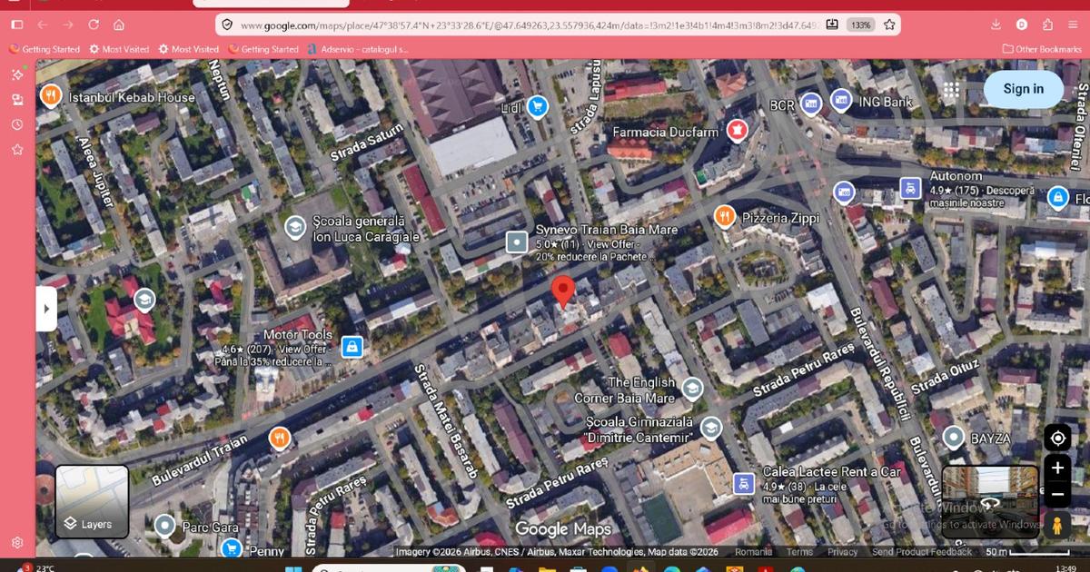The height and width of the screenshot is (572, 1090).
Task: Reload the Google Maps page
Action: (94, 25)
